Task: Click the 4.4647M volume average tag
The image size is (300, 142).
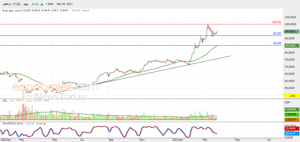Action: [x=292, y=109]
